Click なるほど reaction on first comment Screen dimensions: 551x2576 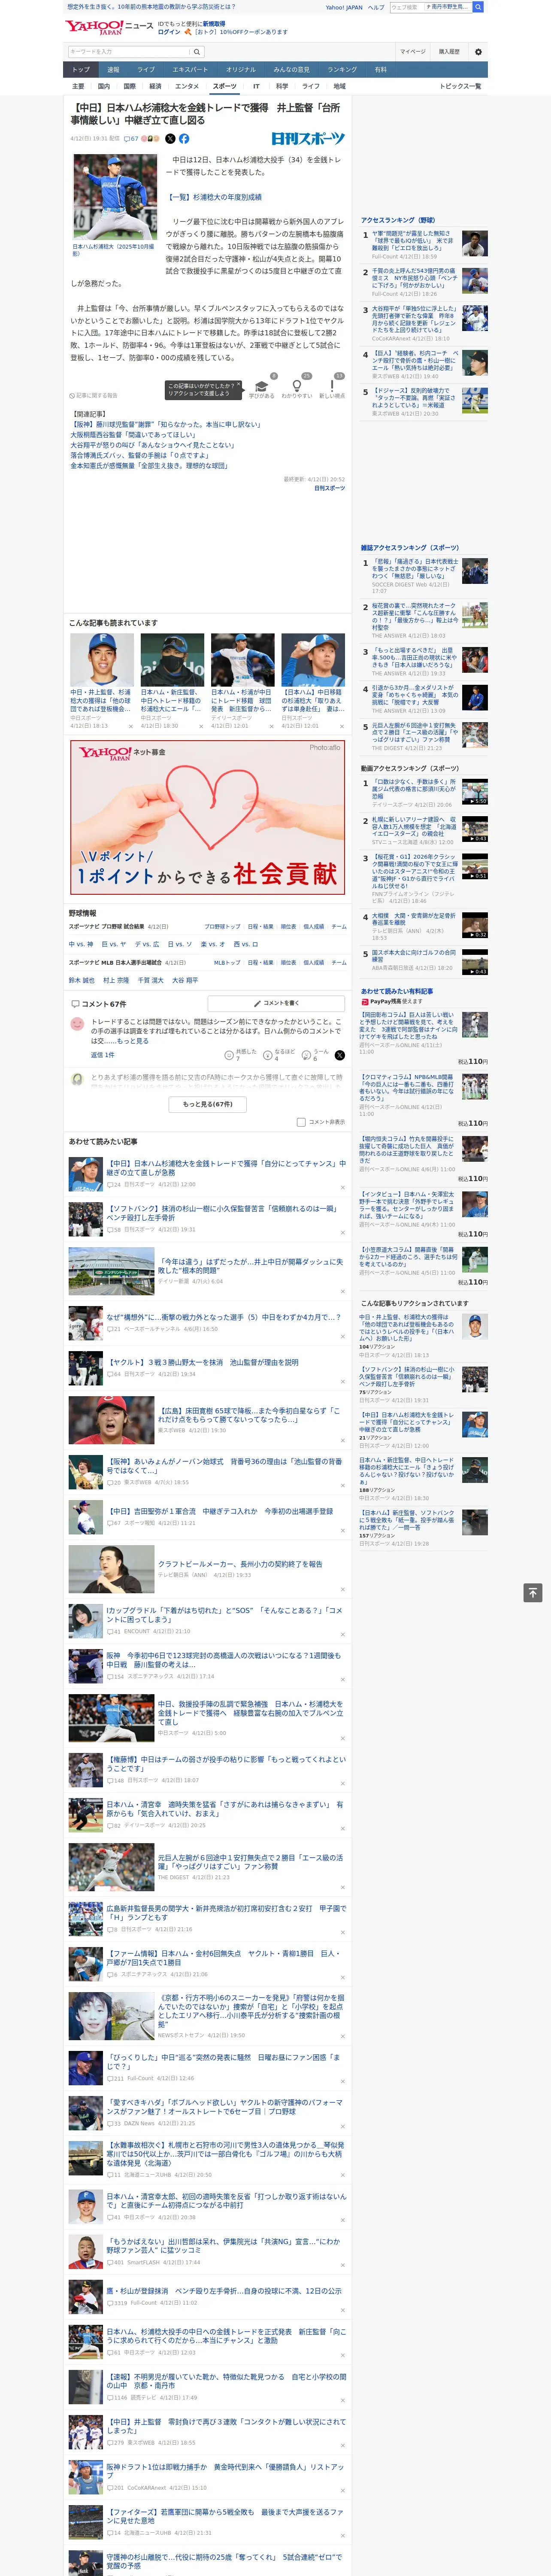[x=268, y=1055]
